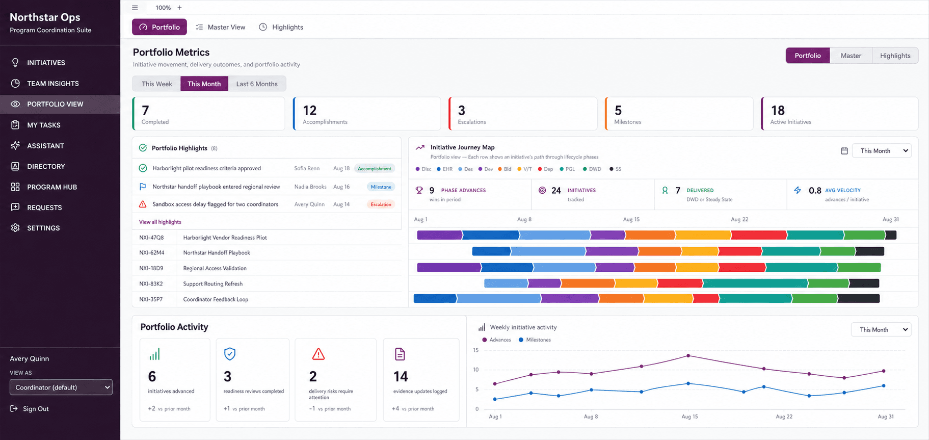Switch to Highlights in the top-right segmented control
Viewport: 929px width, 440px height.
tap(895, 56)
